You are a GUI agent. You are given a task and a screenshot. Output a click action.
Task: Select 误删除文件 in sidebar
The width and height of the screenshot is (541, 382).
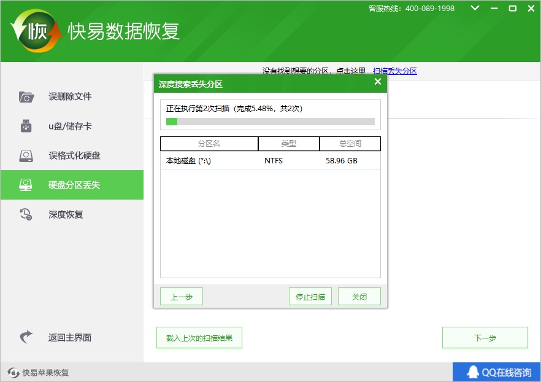(x=72, y=96)
